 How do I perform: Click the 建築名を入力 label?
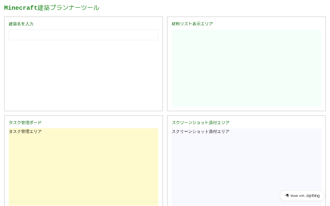(x=21, y=24)
